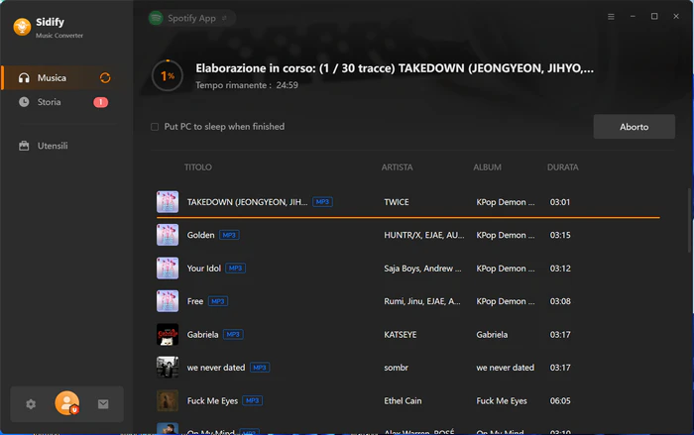Screen dimensions: 694x435
Task: Click the artist Rumi, Jinu, EJAE, A...
Action: (x=422, y=301)
